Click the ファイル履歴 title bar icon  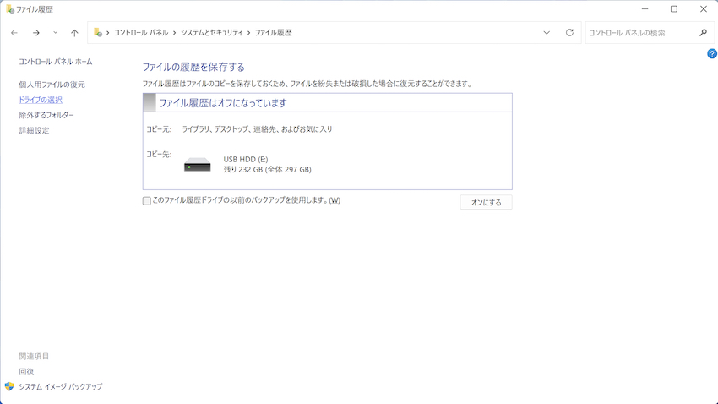point(9,8)
